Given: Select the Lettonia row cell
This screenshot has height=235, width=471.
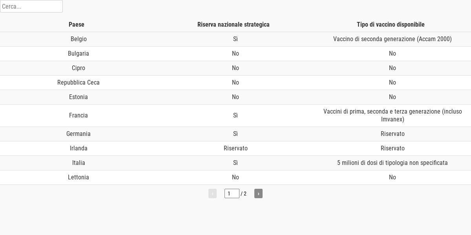Looking at the screenshot, I should point(78,177).
